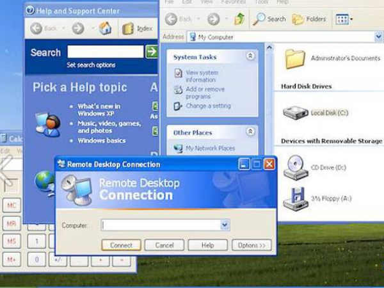Click Help button in Remote Desktop Connection
384x288 pixels.
click(207, 245)
